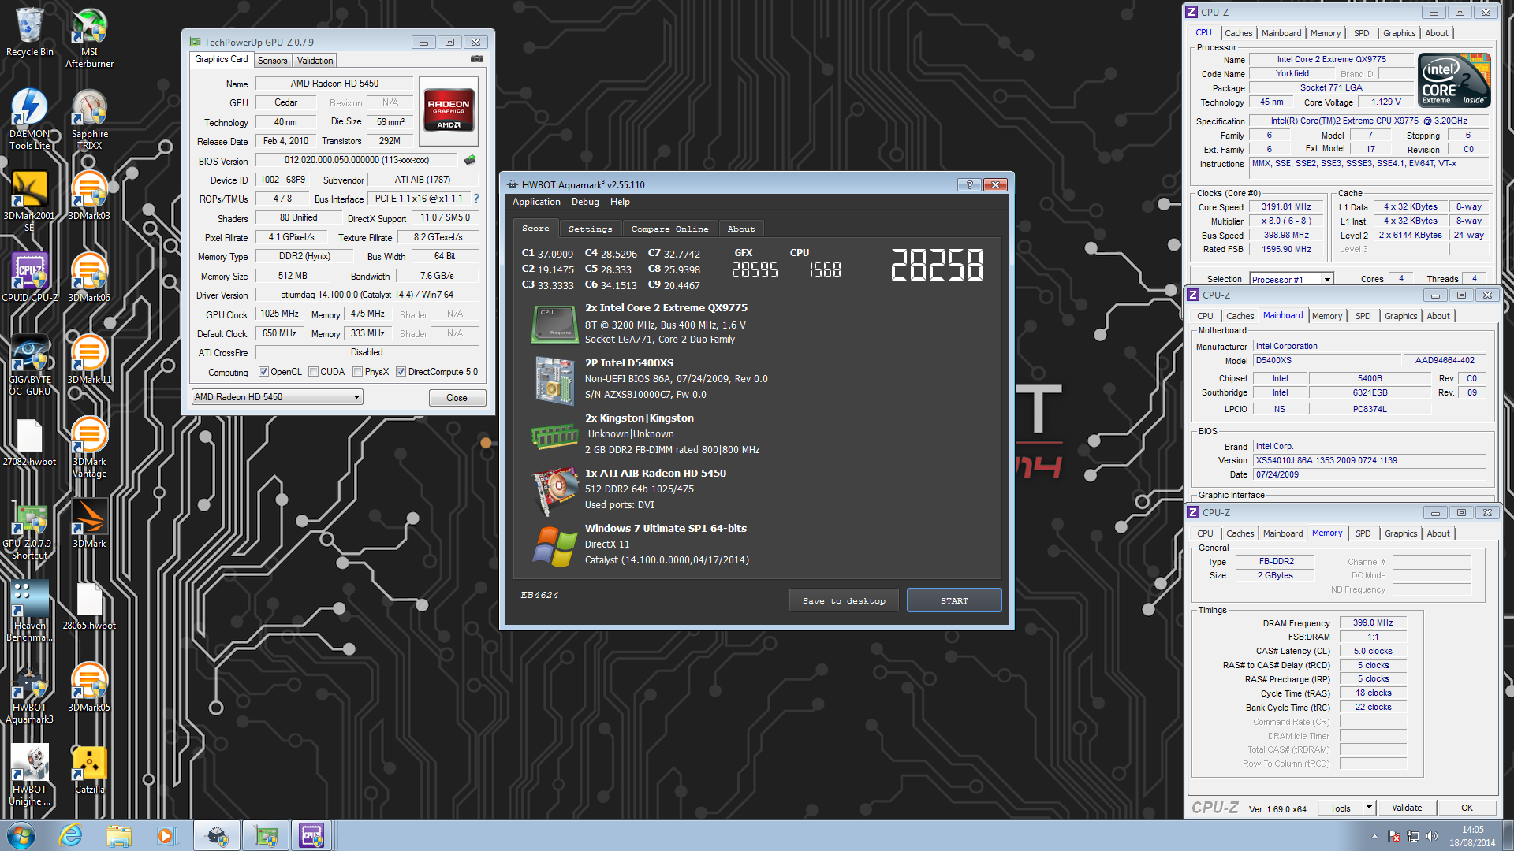The width and height of the screenshot is (1514, 851).
Task: Click the GPU-Z BIOS Version field
Action: click(356, 160)
